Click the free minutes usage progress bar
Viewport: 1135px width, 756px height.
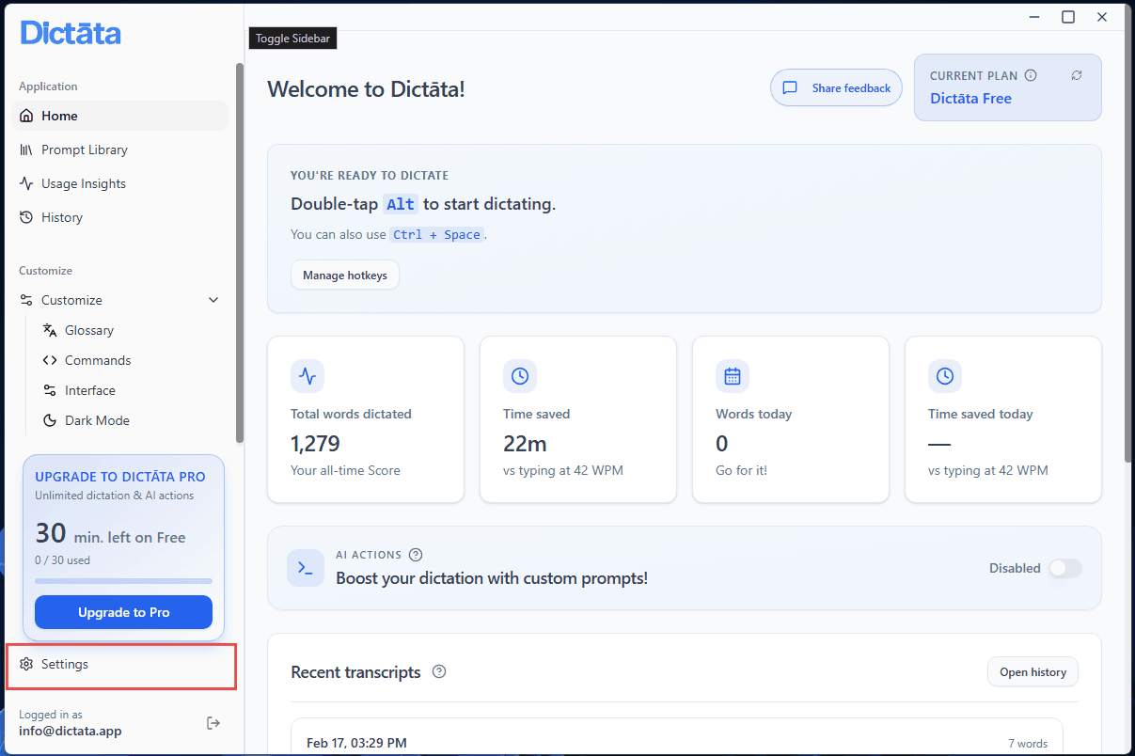pos(122,580)
